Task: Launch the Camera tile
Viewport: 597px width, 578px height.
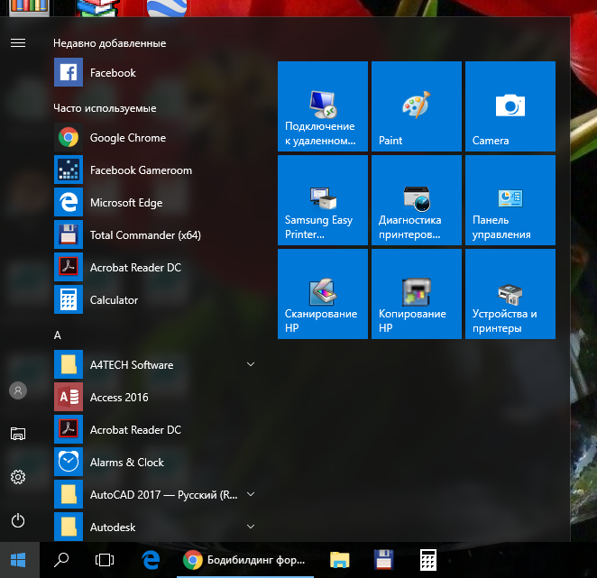Action: pos(510,106)
